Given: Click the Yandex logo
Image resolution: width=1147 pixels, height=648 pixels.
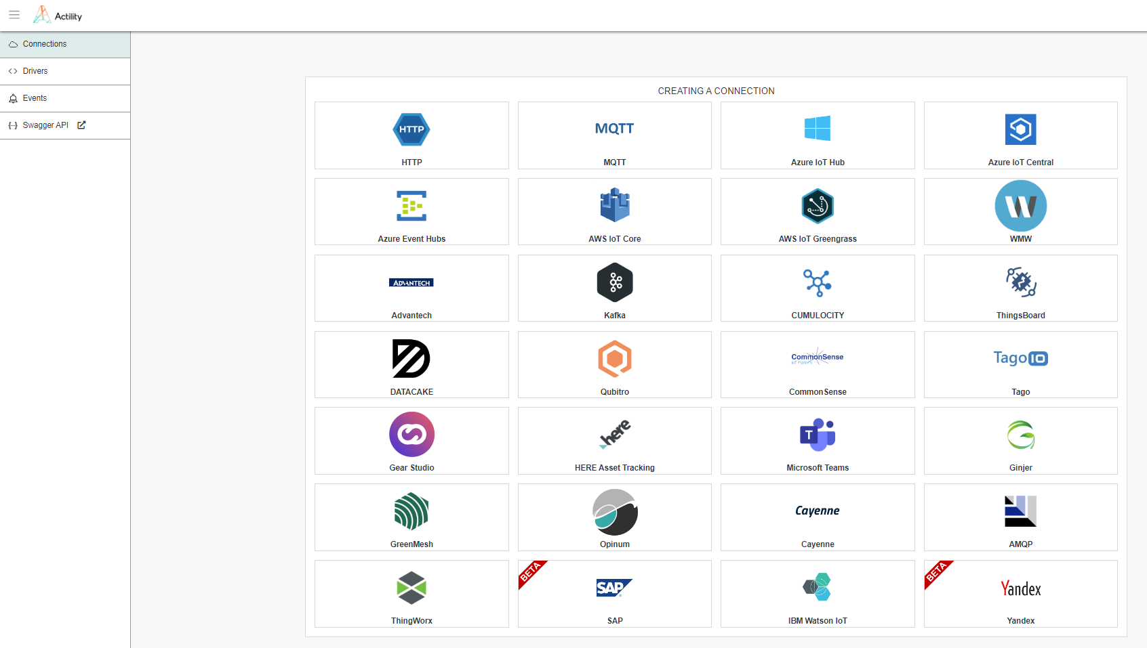Looking at the screenshot, I should click(x=1021, y=588).
